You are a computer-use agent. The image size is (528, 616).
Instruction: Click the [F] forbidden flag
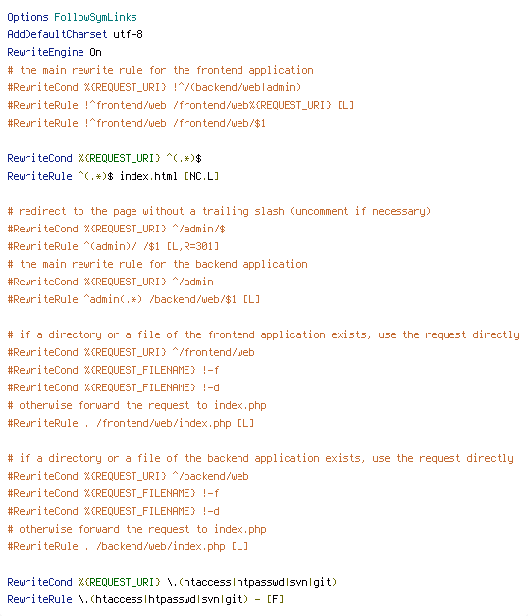click(x=275, y=599)
